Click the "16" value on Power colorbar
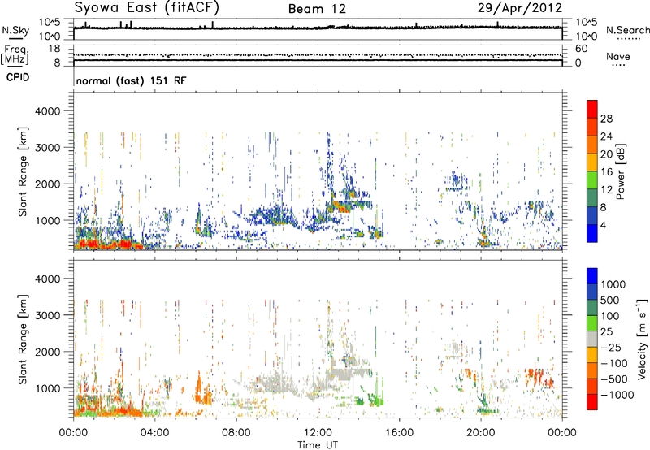 pyautogui.click(x=606, y=171)
